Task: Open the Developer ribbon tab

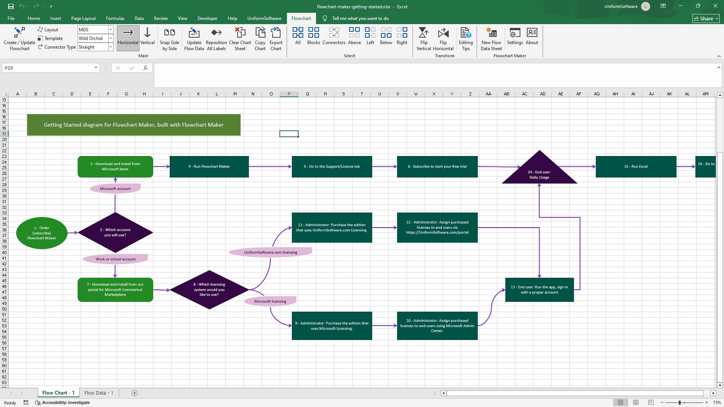Action: point(207,18)
